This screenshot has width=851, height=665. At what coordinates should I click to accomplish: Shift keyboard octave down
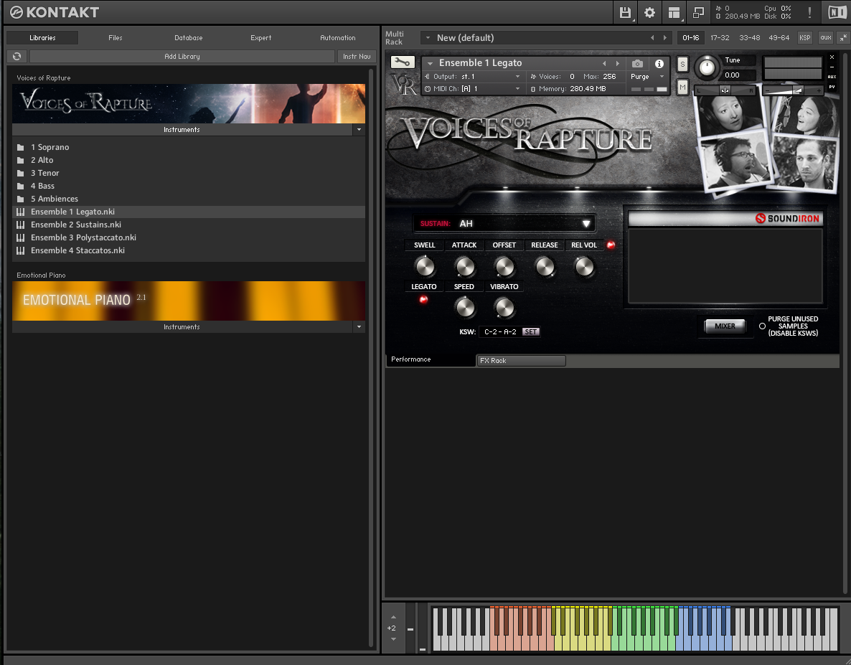click(x=393, y=639)
